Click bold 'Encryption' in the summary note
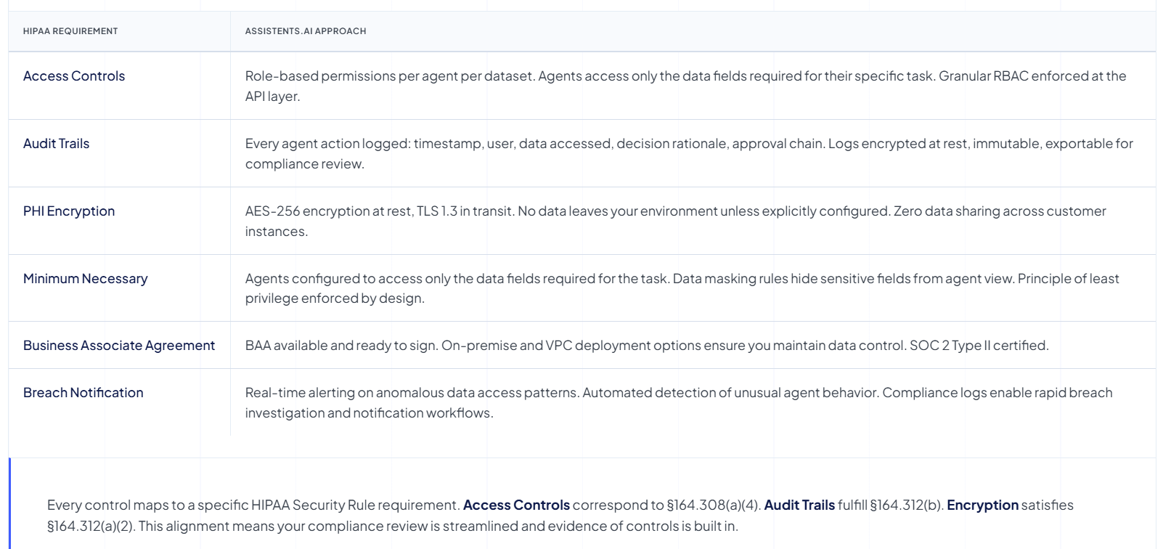 (982, 505)
